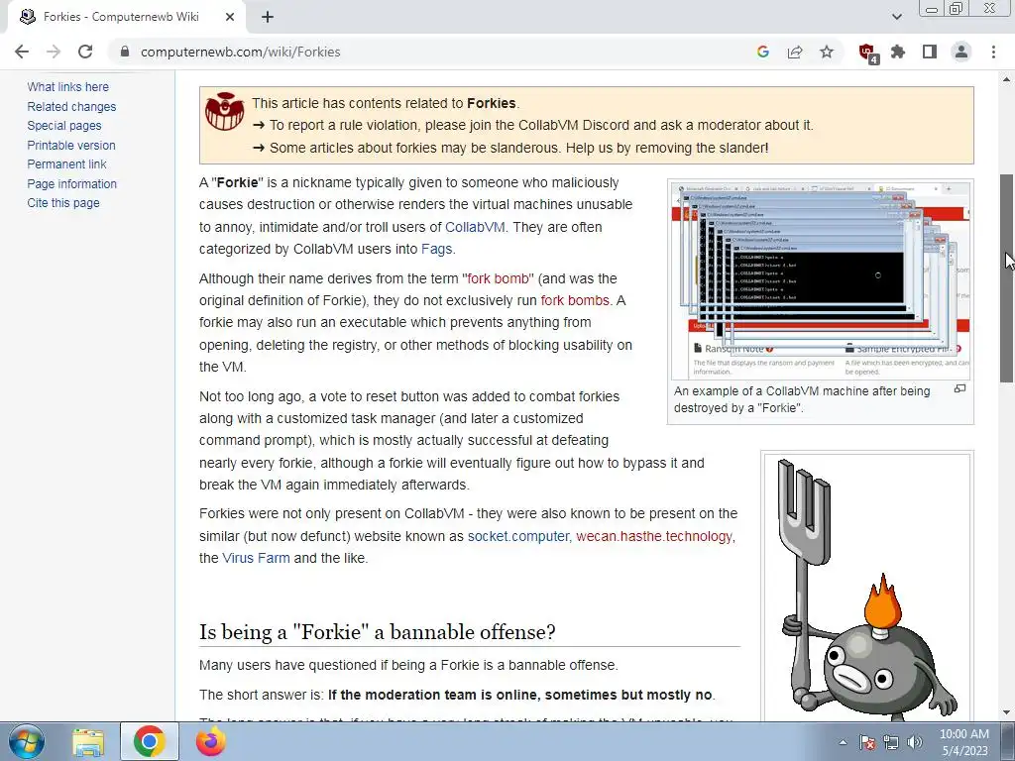This screenshot has height=761, width=1015.
Task: Go to Special pages
Action: [x=64, y=126]
